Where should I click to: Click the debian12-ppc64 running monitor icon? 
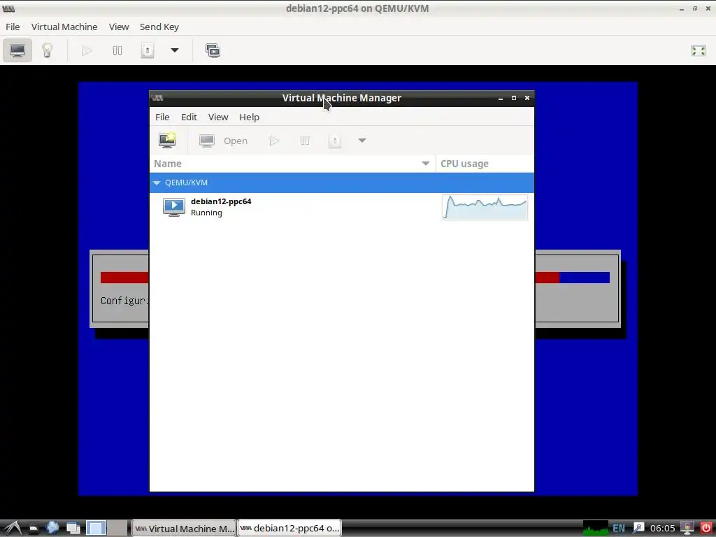(x=174, y=207)
